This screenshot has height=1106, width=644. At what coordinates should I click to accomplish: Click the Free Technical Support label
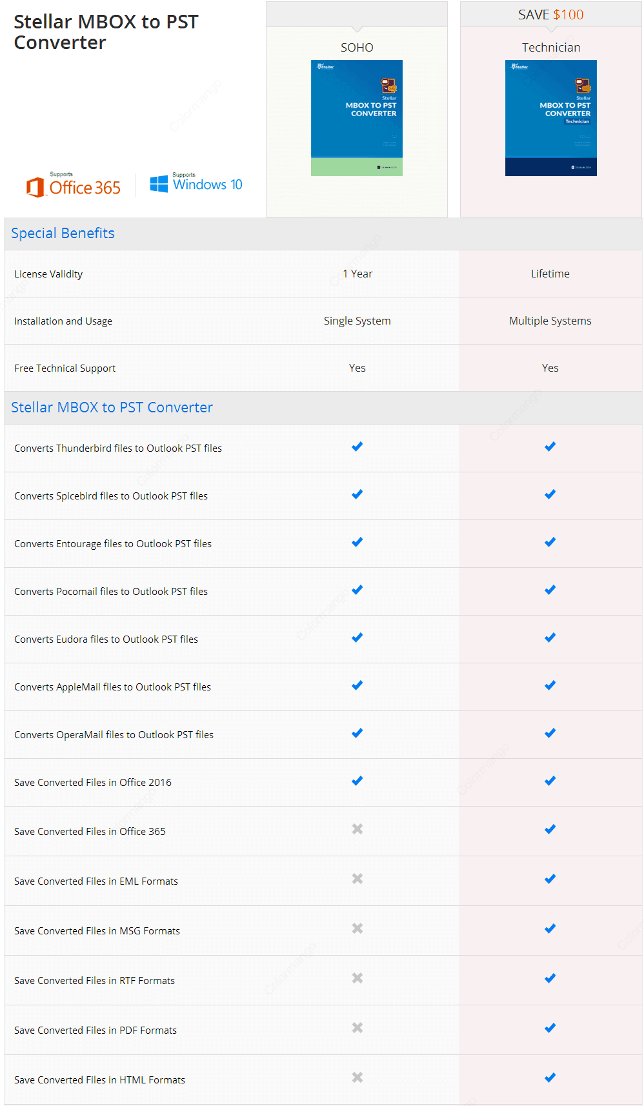point(65,368)
